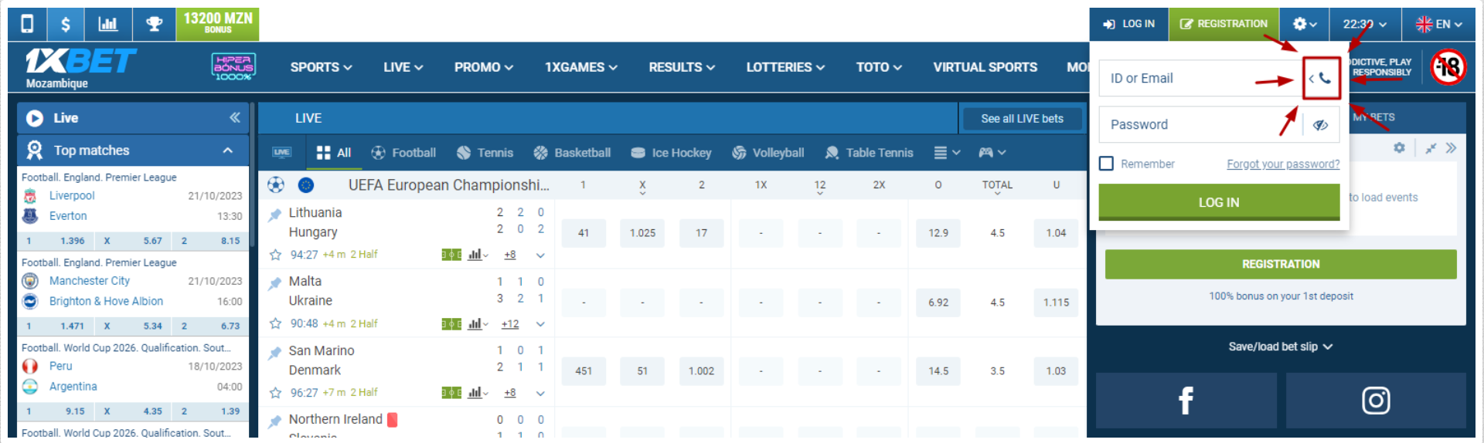The height and width of the screenshot is (443, 1484).
Task: Filter live events by Ice Hockey
Action: coord(671,153)
